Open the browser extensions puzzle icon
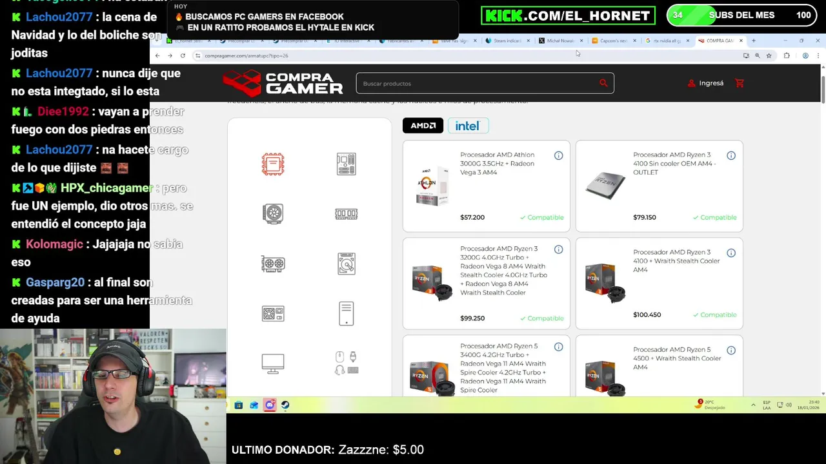 point(787,56)
